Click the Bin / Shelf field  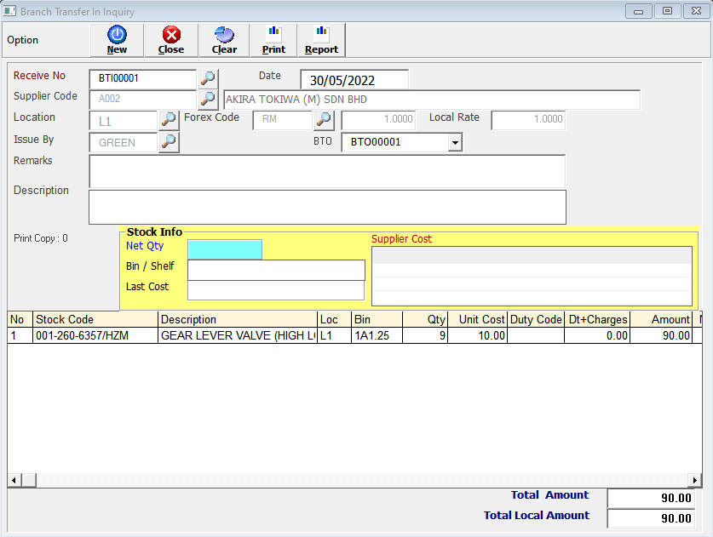pos(277,271)
